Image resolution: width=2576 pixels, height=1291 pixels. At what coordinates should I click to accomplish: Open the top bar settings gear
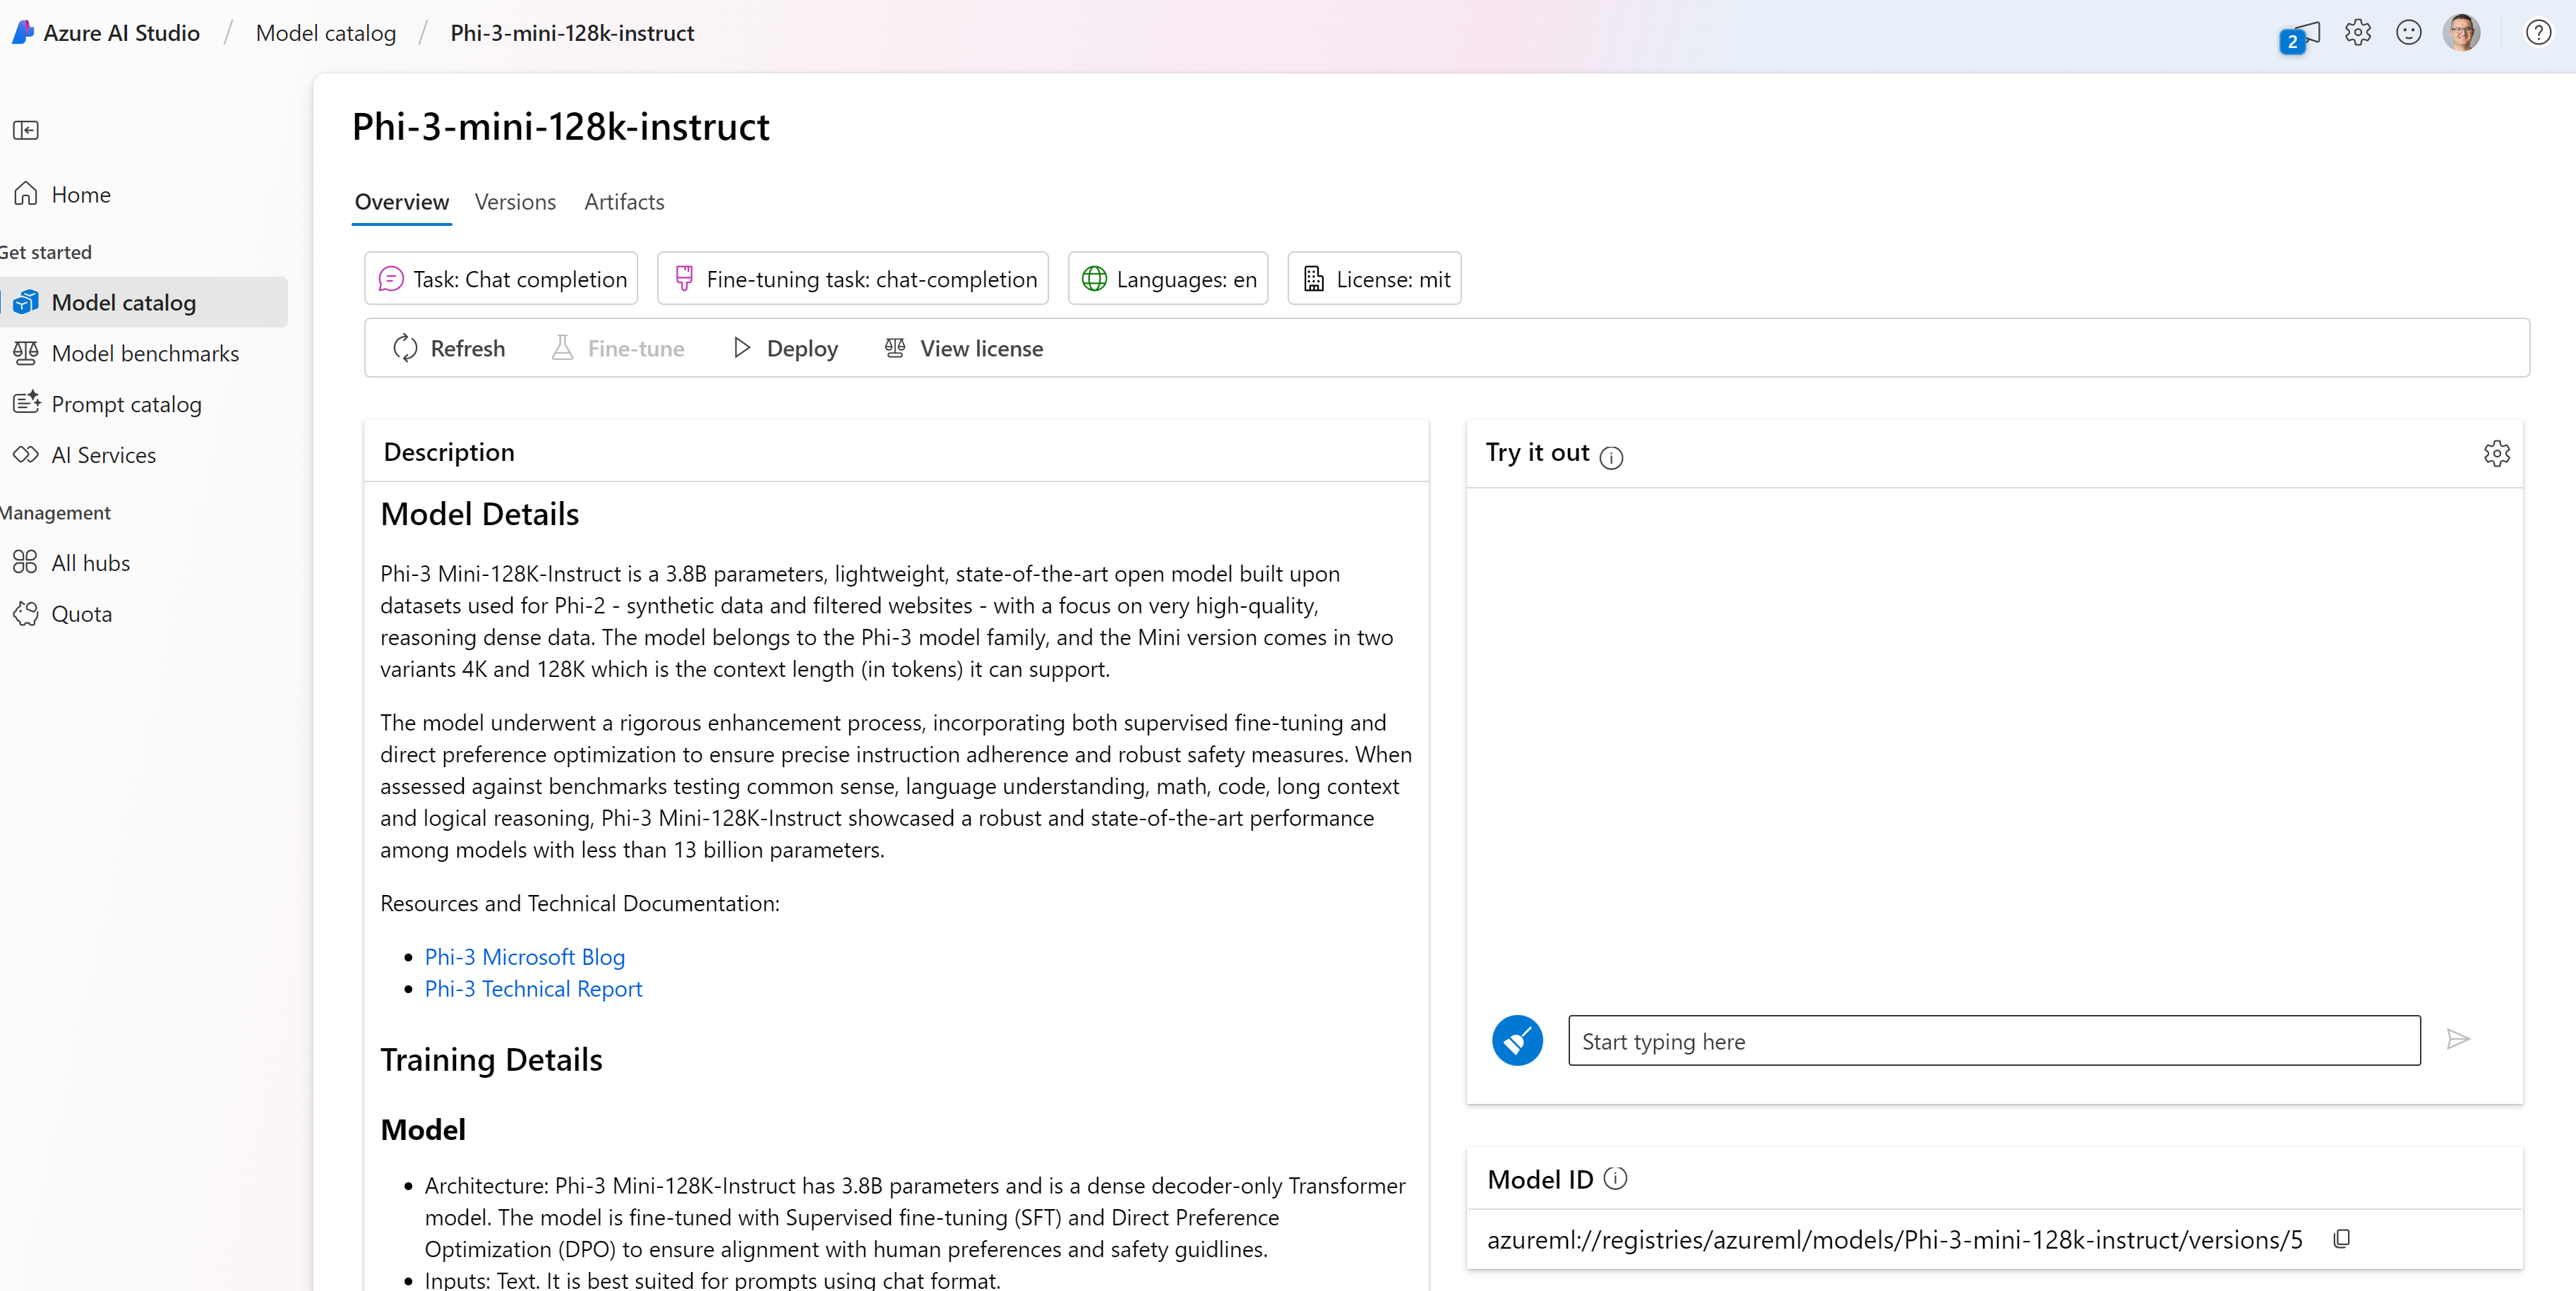(x=2357, y=32)
